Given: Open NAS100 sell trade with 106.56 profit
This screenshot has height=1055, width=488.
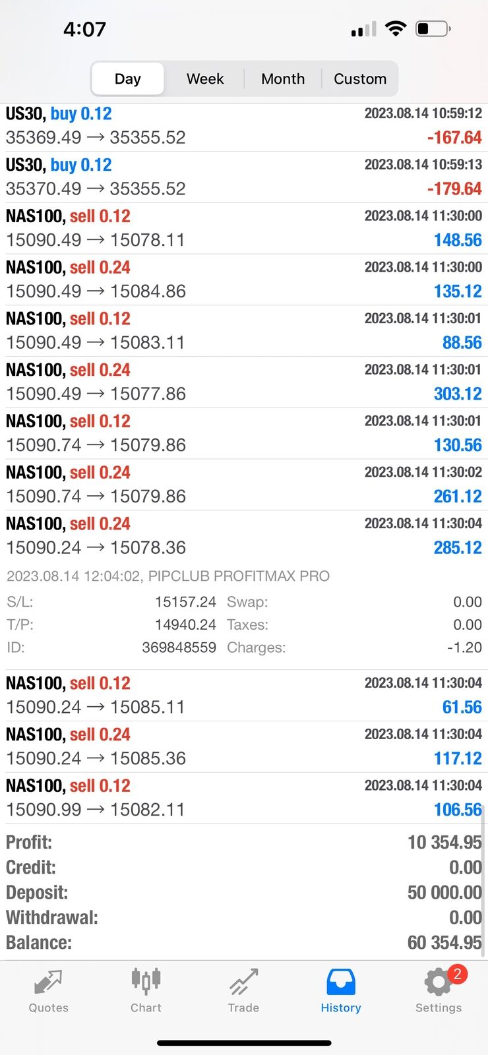Looking at the screenshot, I should pos(244,798).
